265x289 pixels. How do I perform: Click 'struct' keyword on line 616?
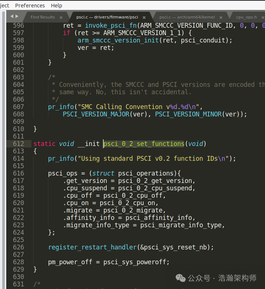click(x=103, y=173)
